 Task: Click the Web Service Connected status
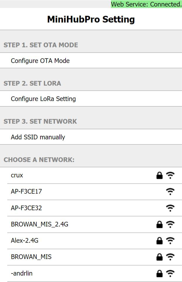tap(146, 4)
